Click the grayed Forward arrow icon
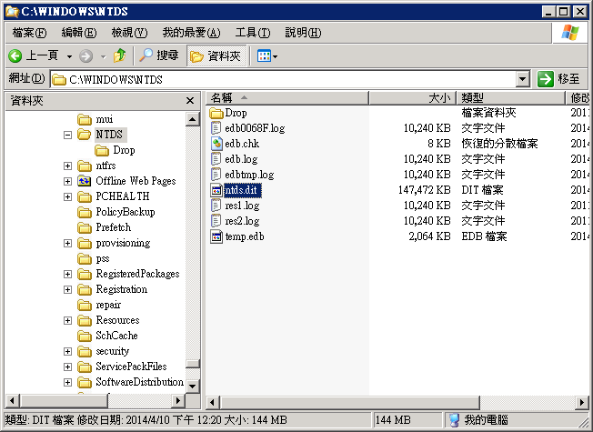Viewport: 593px width, 432px height. (85, 56)
